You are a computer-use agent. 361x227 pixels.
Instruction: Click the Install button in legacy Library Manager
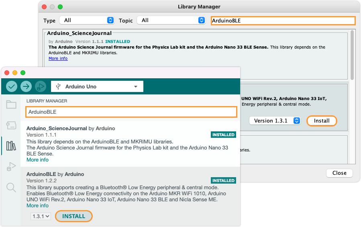coord(322,121)
